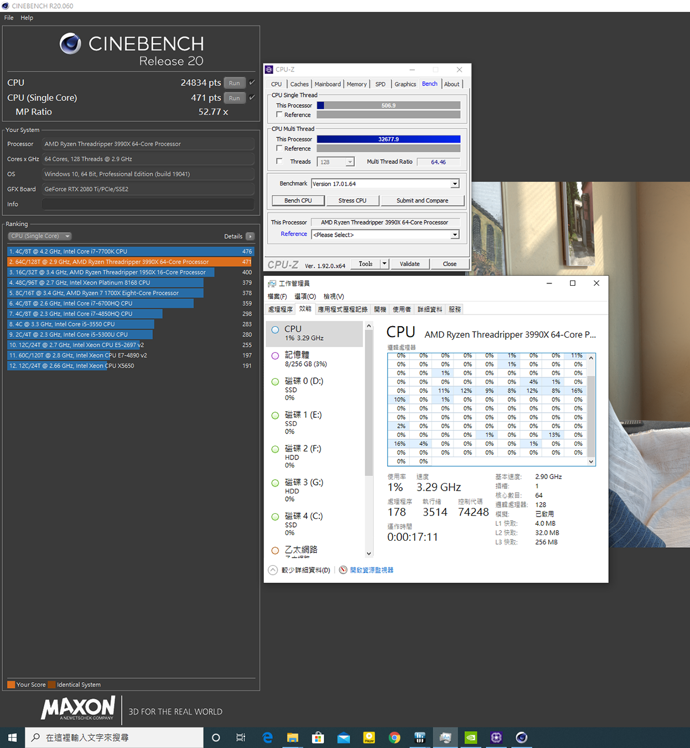The height and width of the screenshot is (748, 690).
Task: Open the CPU (Single Core) ranking dropdown
Action: pyautogui.click(x=40, y=236)
